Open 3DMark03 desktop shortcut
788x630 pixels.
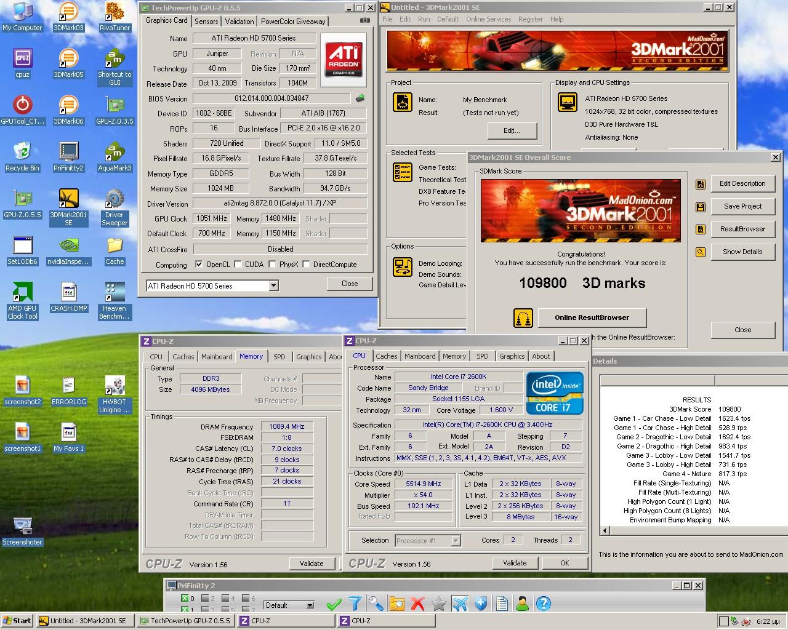68,17
